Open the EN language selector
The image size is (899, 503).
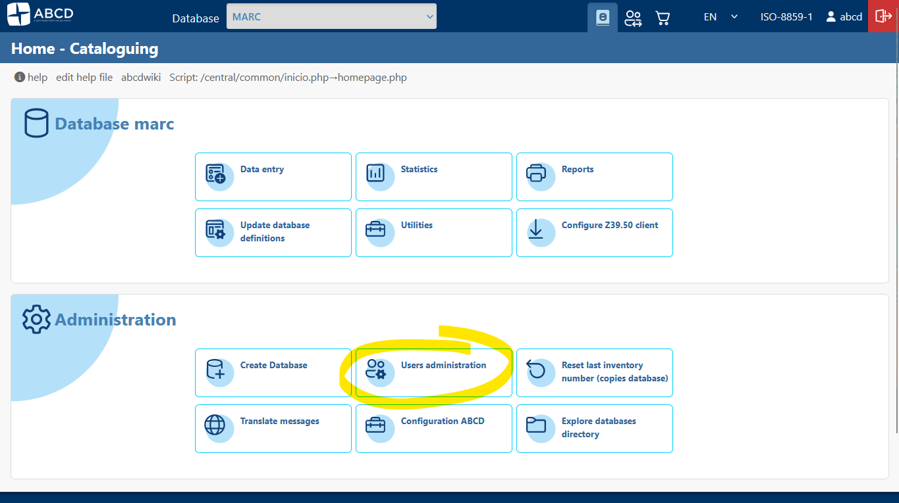(x=719, y=17)
